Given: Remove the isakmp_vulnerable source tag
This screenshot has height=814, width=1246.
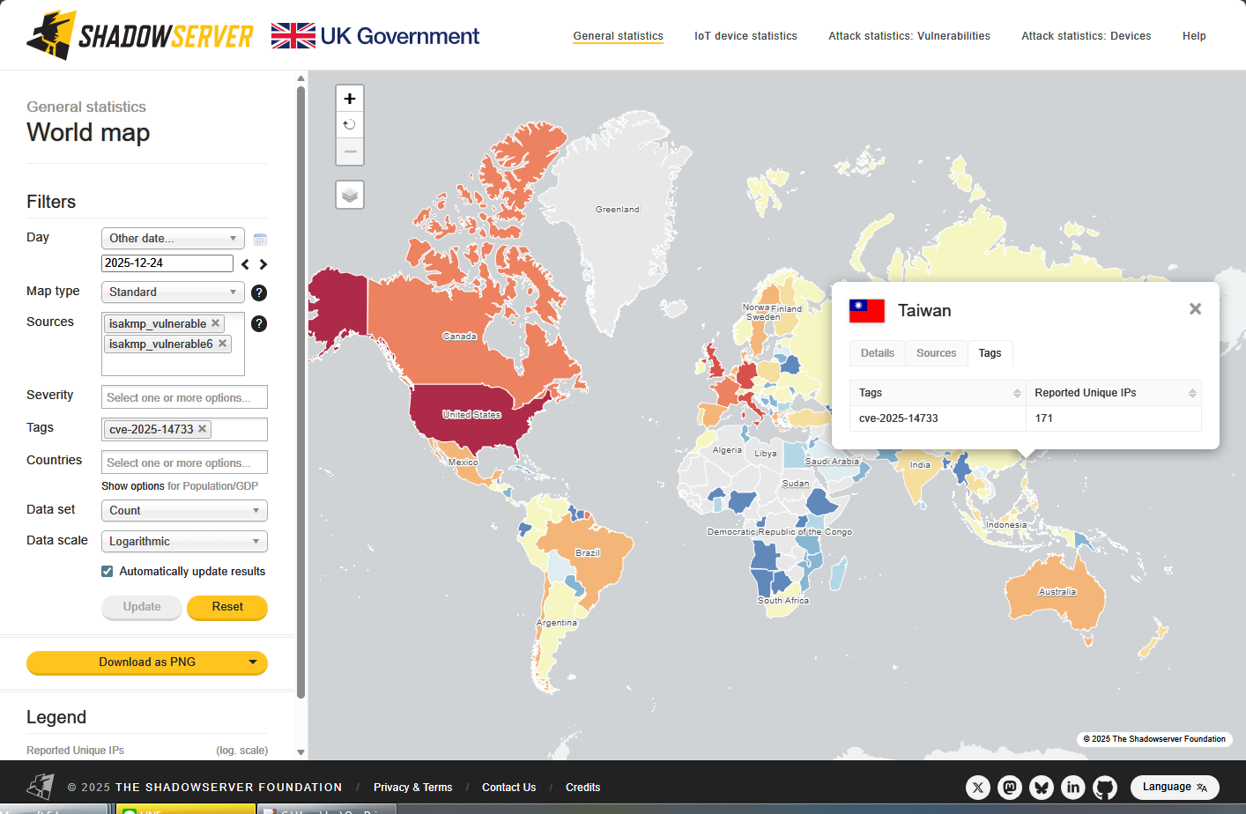Looking at the screenshot, I should (216, 323).
